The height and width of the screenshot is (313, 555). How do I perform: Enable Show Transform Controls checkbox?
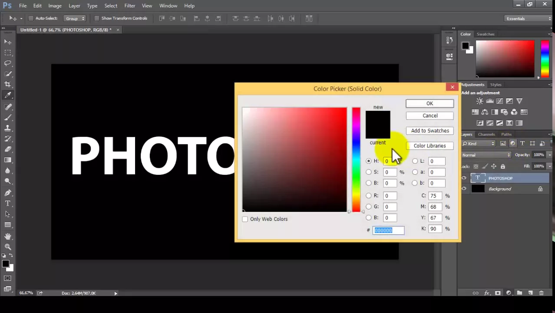pos(97,18)
